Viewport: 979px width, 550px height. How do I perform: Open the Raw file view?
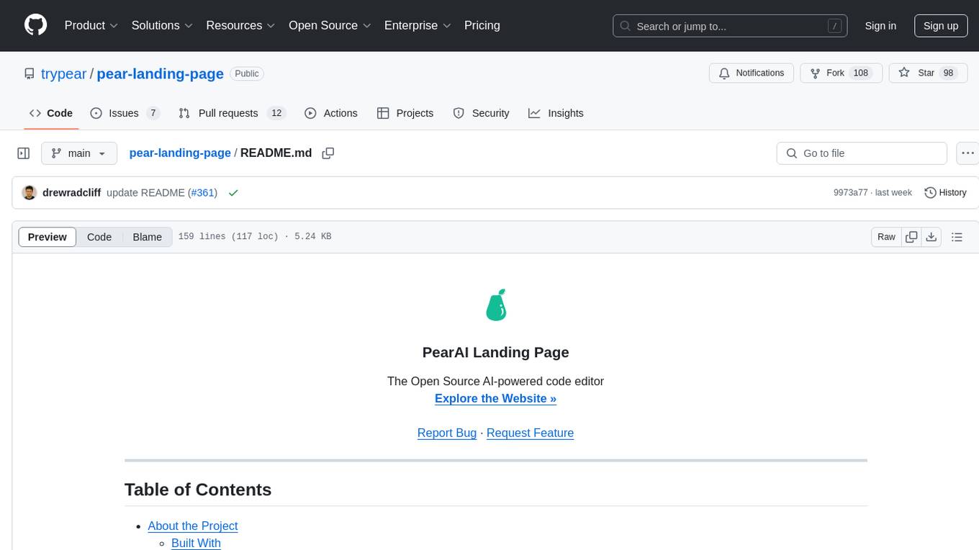click(x=886, y=237)
